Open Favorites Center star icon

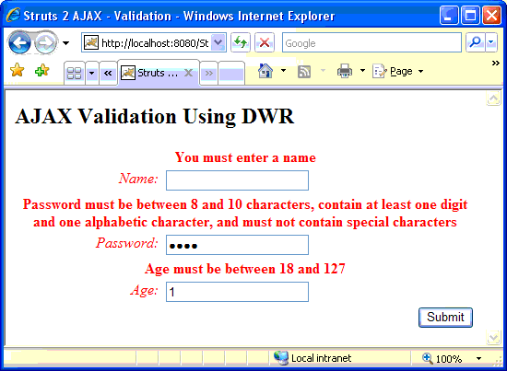(x=18, y=70)
